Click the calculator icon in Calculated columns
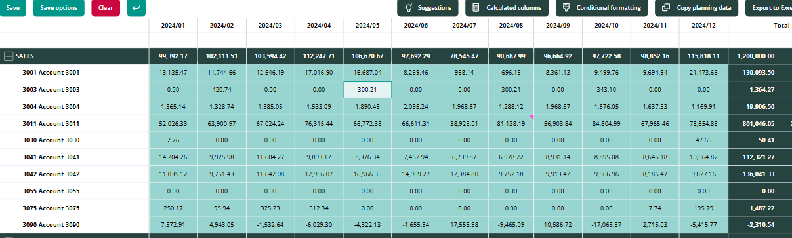This screenshot has width=792, height=238. pyautogui.click(x=476, y=8)
